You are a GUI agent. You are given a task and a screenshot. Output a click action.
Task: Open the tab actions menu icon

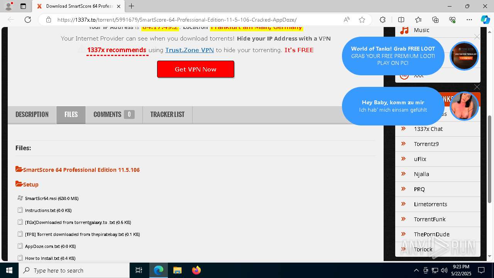pyautogui.click(x=23, y=6)
